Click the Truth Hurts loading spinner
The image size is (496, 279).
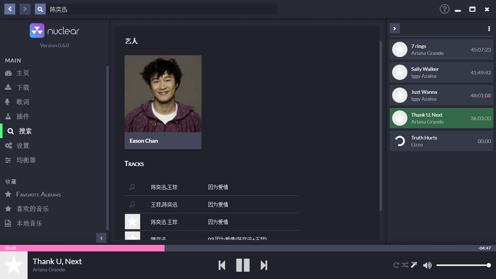(x=400, y=141)
